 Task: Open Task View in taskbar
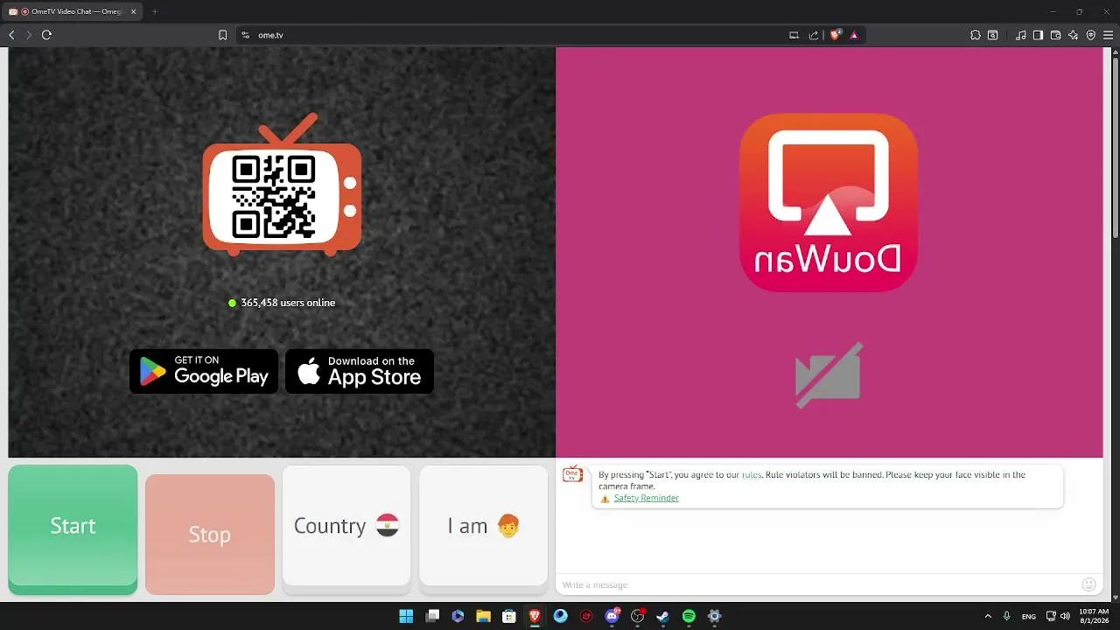coord(432,616)
